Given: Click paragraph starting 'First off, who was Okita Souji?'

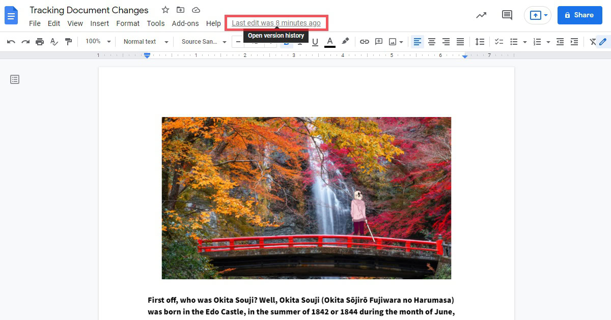Looking at the screenshot, I should pyautogui.click(x=301, y=306).
